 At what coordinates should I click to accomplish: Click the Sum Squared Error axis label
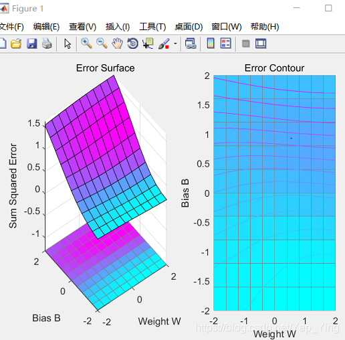pos(13,185)
